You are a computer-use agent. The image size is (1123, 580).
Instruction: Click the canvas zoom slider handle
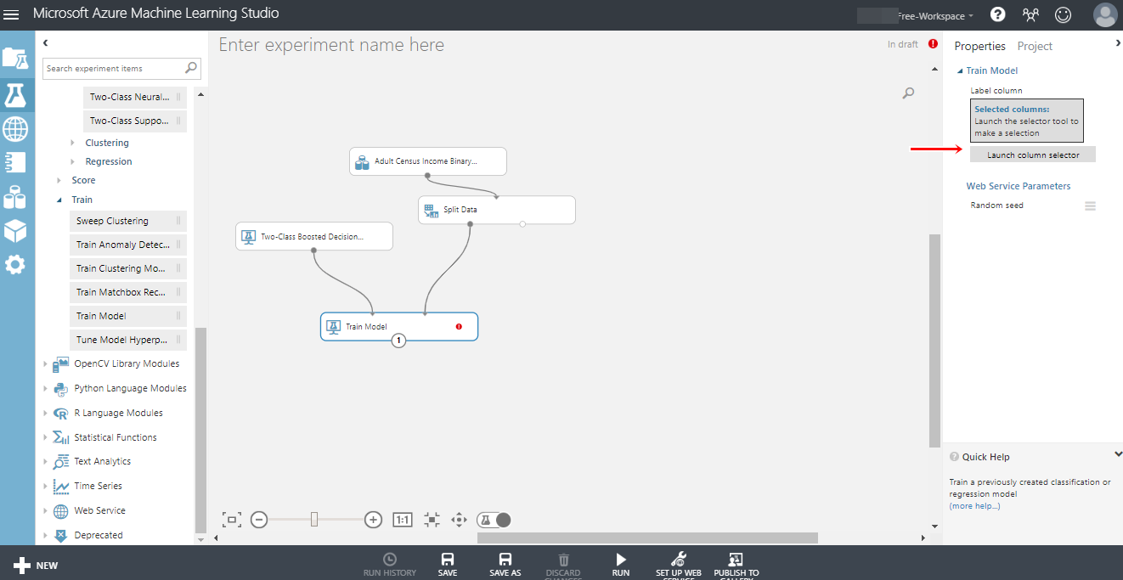(x=314, y=520)
